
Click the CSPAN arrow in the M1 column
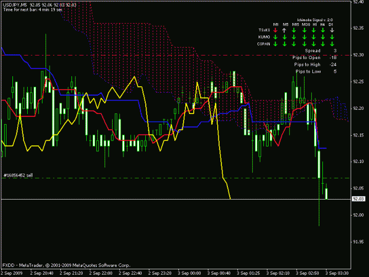(275, 44)
